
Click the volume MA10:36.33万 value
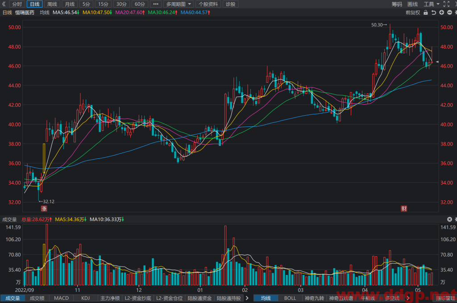107,219
